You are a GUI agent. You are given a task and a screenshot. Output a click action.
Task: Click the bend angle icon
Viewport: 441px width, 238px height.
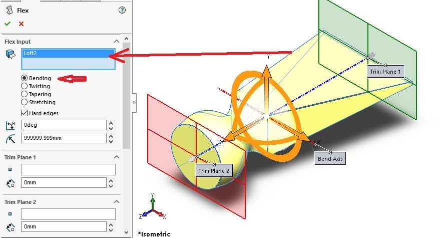tap(10, 125)
